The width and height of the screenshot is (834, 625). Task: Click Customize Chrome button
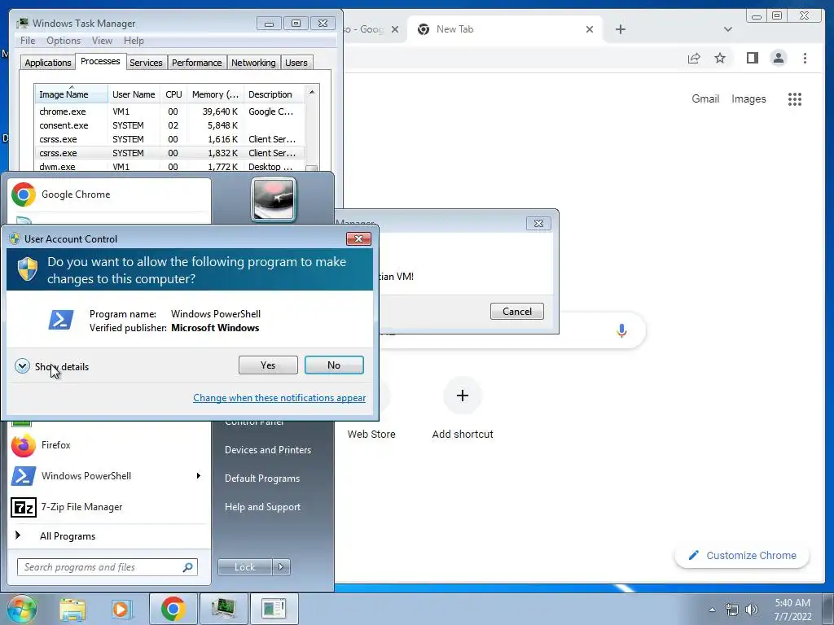[x=742, y=555]
